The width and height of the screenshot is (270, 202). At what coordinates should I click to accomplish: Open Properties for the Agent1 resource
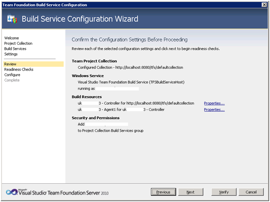214,110
